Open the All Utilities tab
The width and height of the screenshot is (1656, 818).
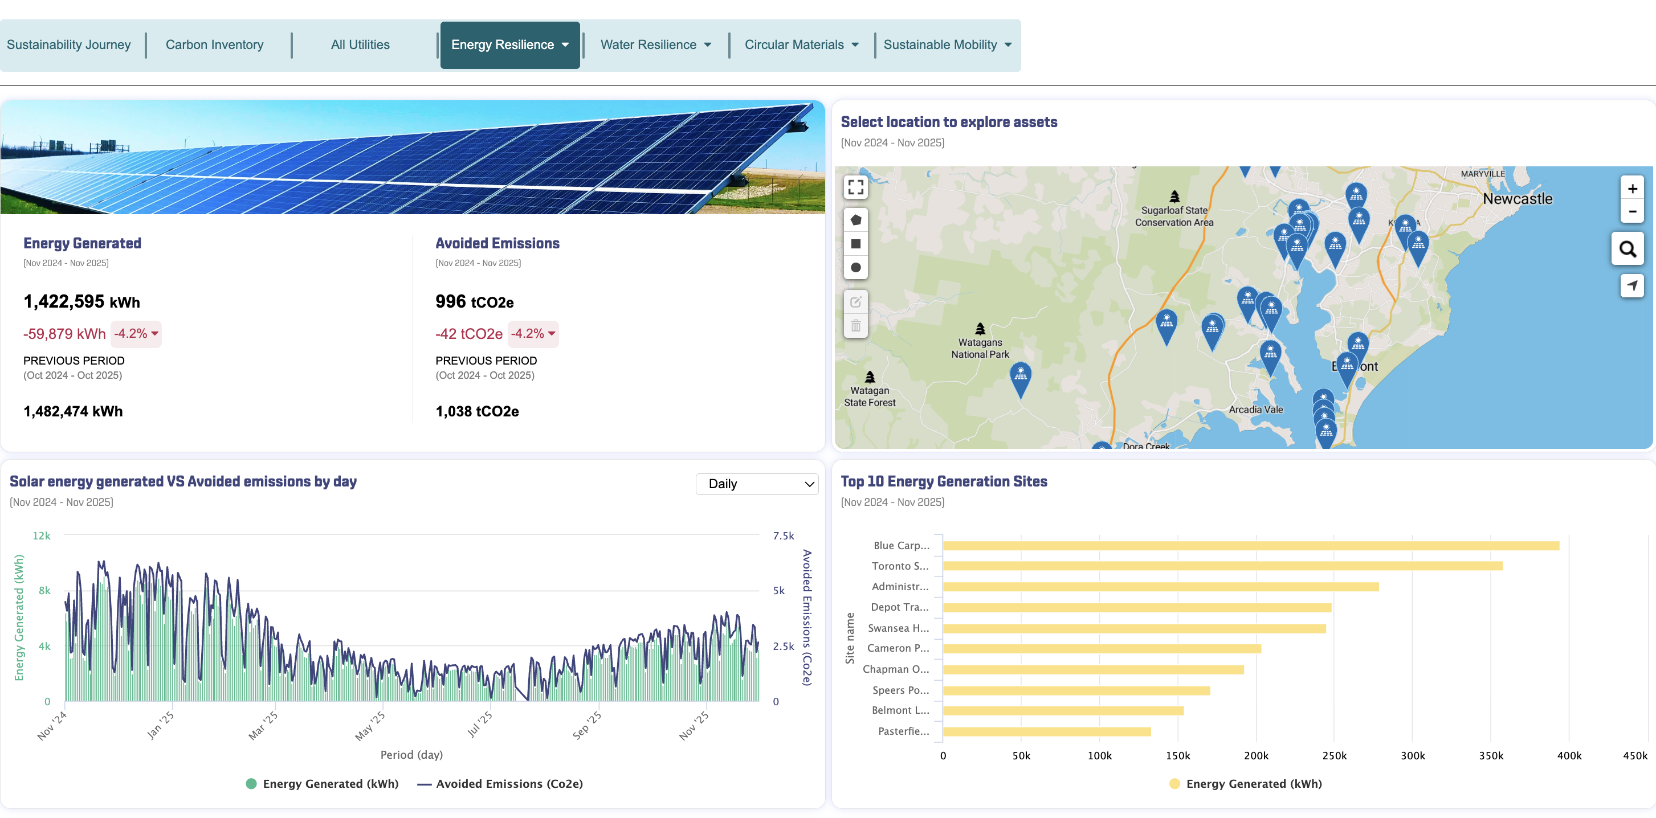click(360, 44)
